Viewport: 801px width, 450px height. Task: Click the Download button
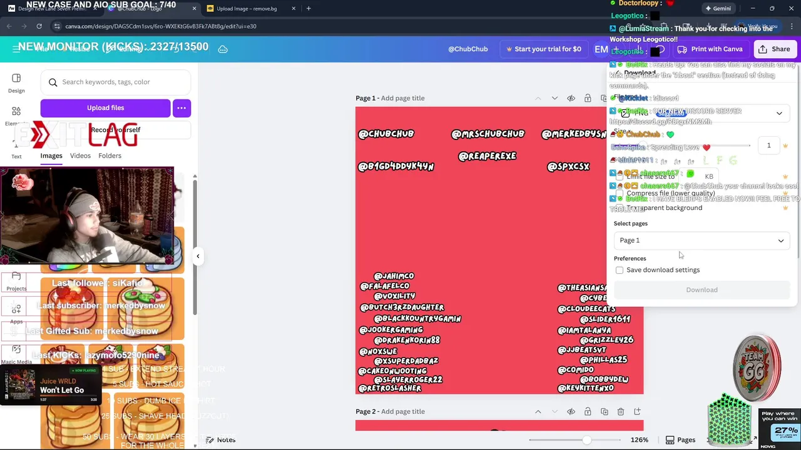[702, 290]
